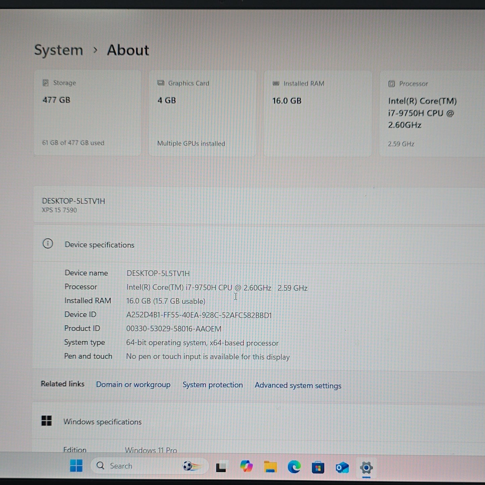Click the Processor card
Screen dimensions: 485x485
click(432, 114)
